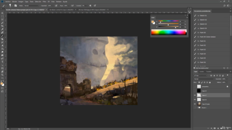Open the brush preset picker dropdown
232x130 pixels.
coord(12,6)
